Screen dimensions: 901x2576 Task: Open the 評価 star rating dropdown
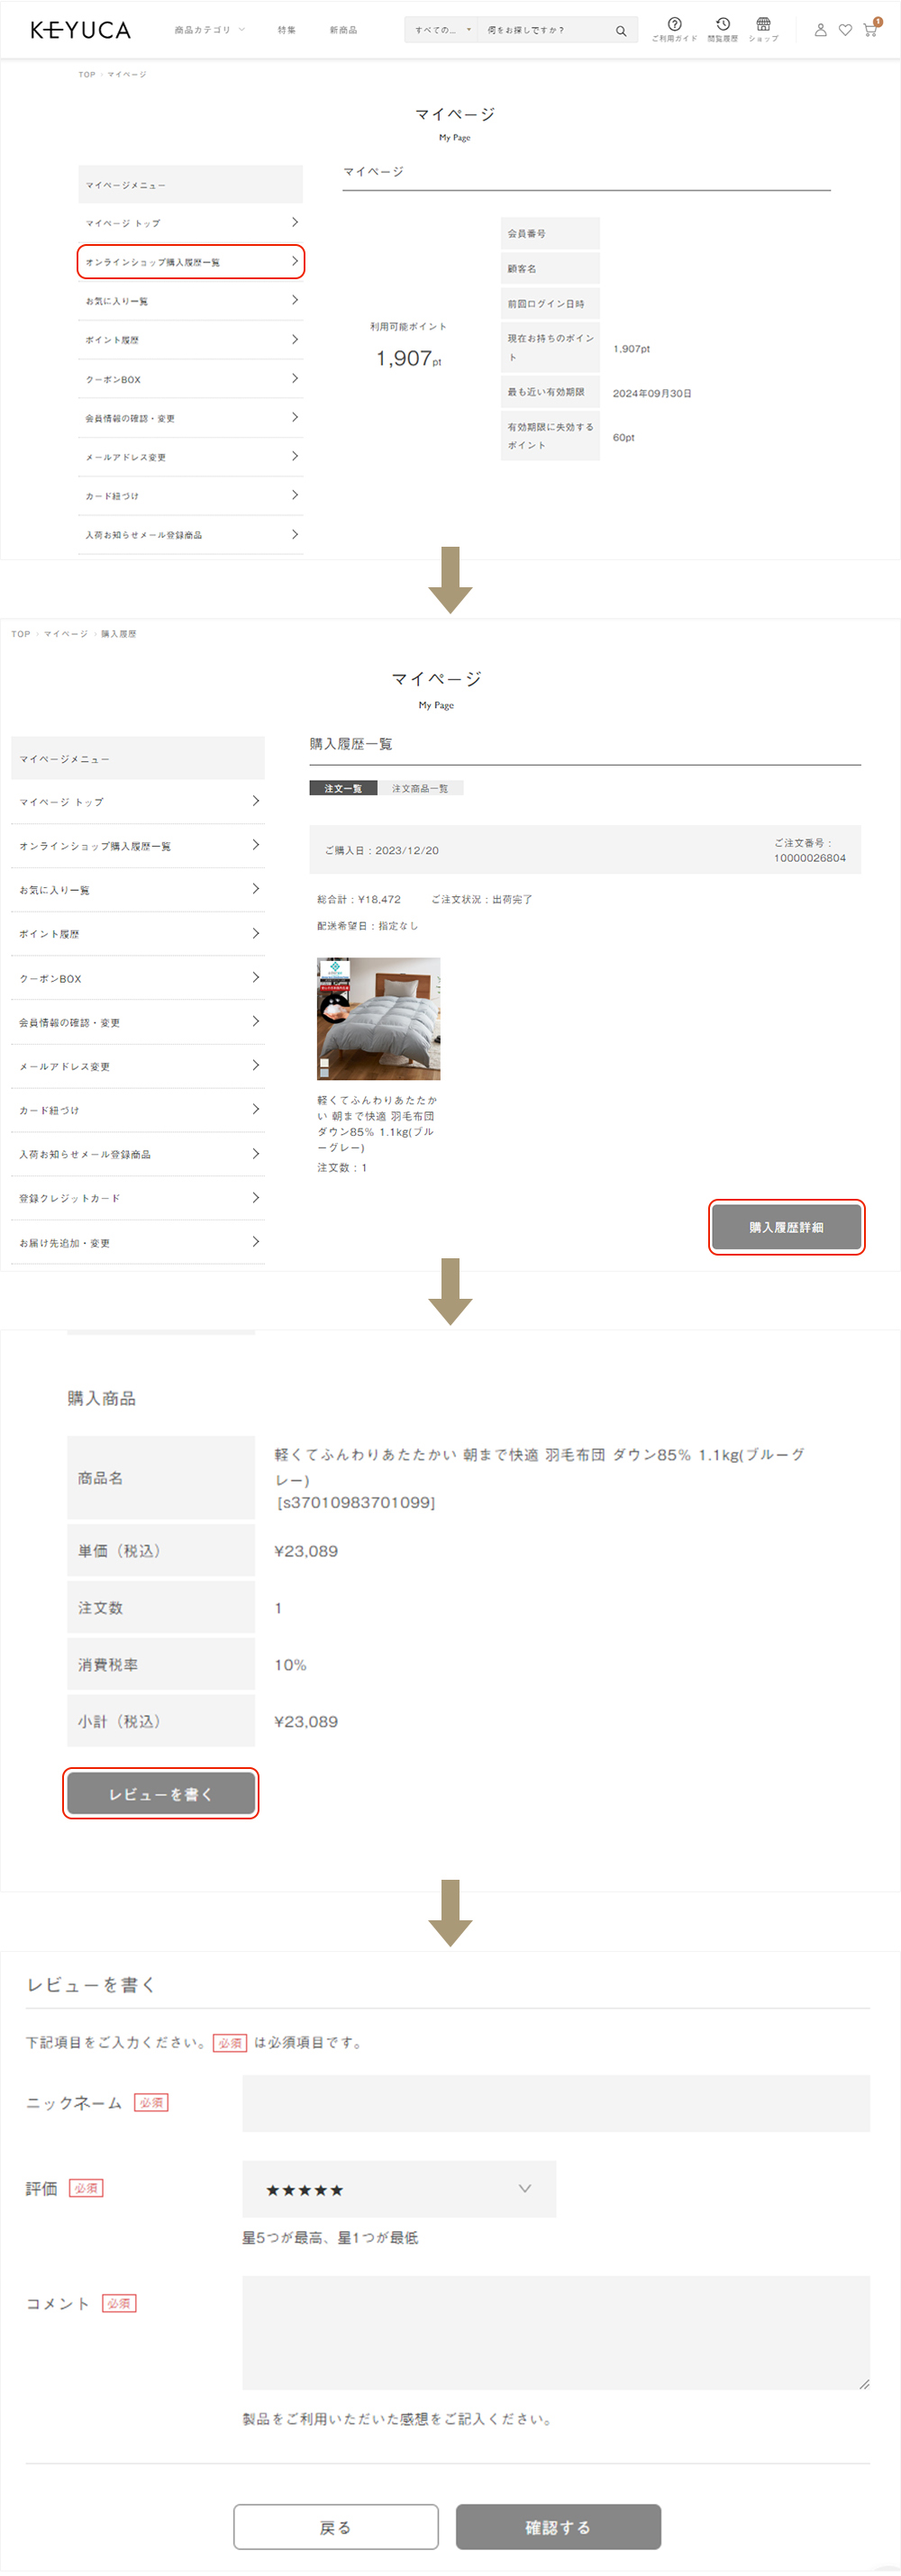(x=398, y=2188)
